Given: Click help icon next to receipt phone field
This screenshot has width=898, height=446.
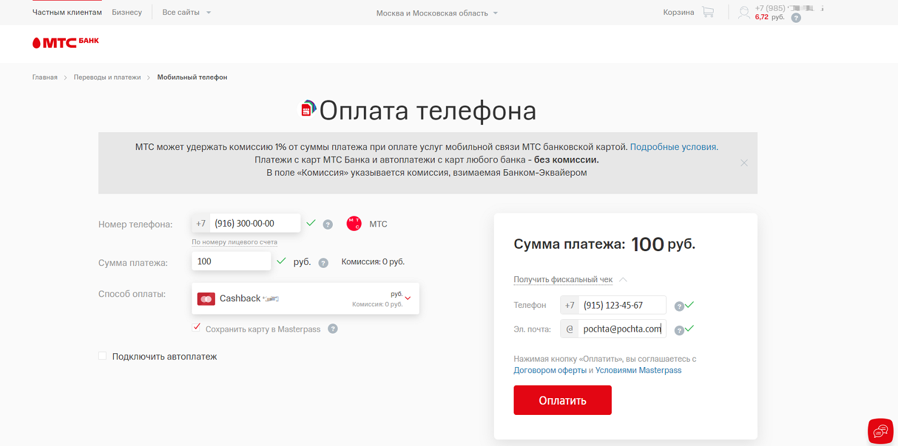Looking at the screenshot, I should [x=679, y=306].
